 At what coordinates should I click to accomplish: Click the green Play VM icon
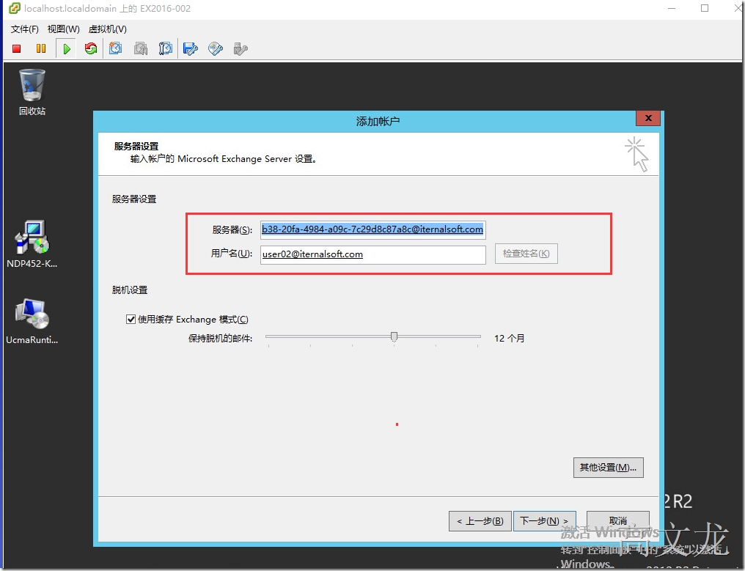pos(67,48)
